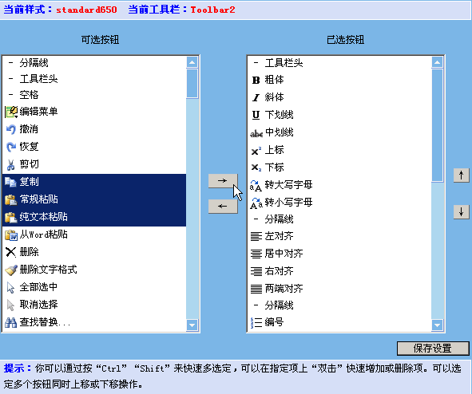472x394 pixels.
Task: Select the 中划线 strikethrough icon
Action: (256, 133)
